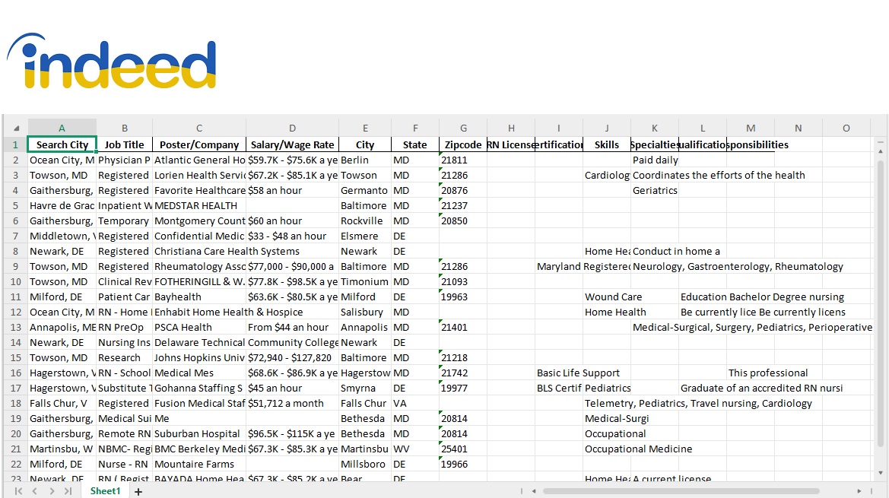Click the 'Elsmere' city cell

click(365, 236)
